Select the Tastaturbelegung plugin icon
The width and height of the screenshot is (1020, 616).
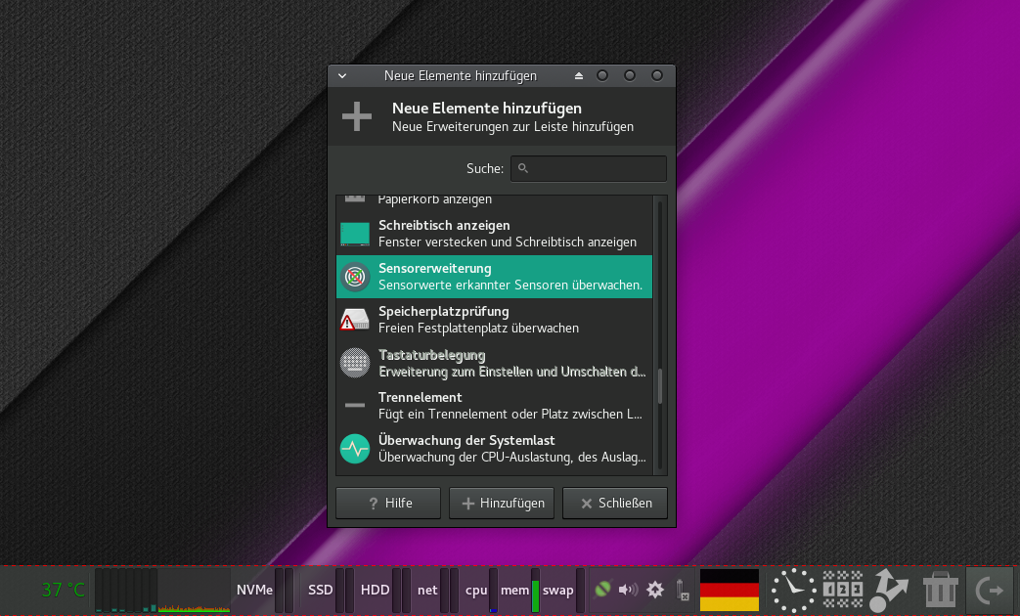[x=354, y=363]
